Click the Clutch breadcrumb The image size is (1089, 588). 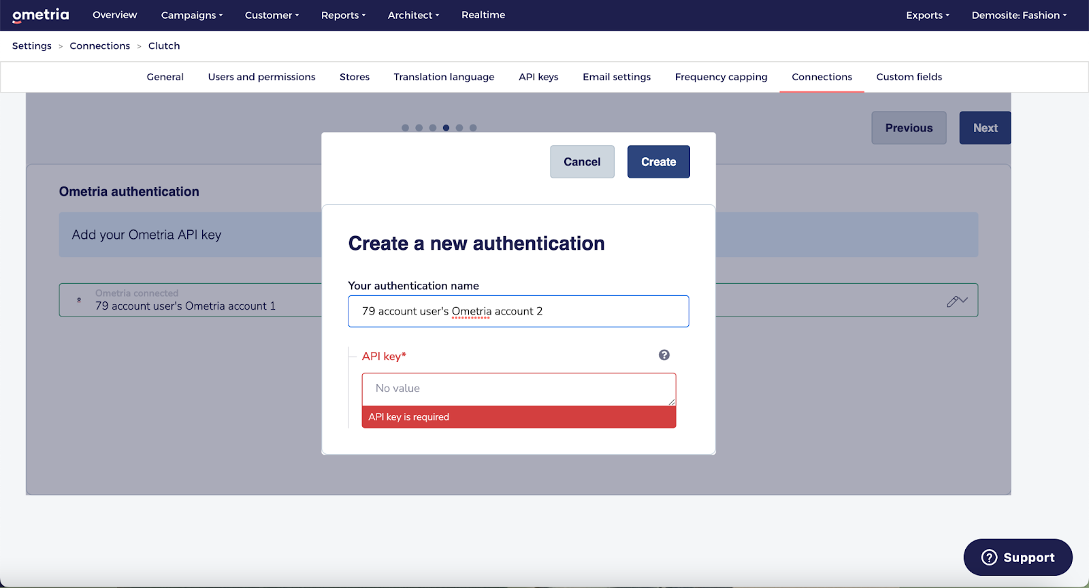tap(164, 46)
